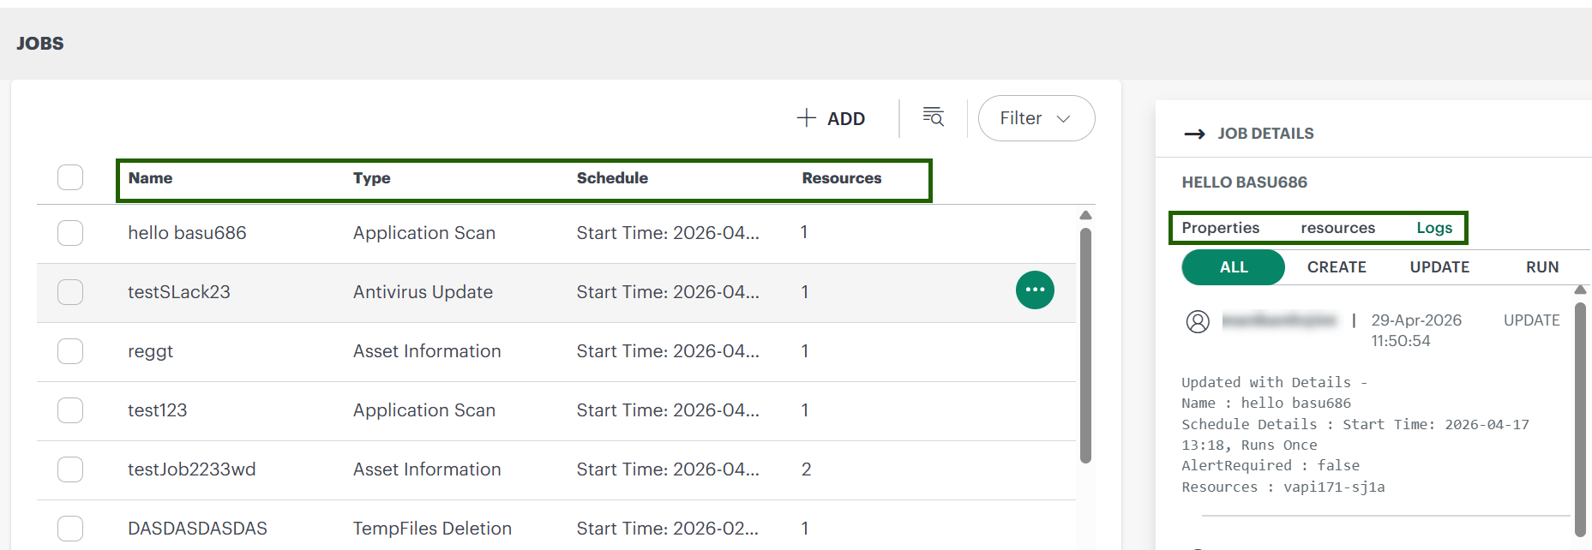Check the testJob2233wd row checkbox
The height and width of the screenshot is (550, 1592).
coord(70,469)
